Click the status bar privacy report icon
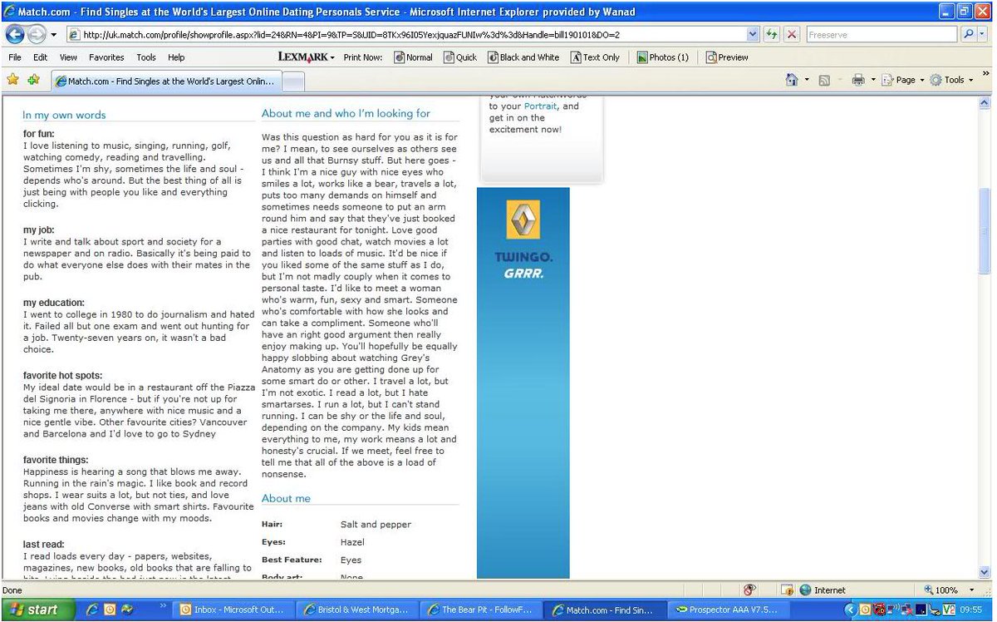Image resolution: width=997 pixels, height=622 pixels. pos(750,590)
